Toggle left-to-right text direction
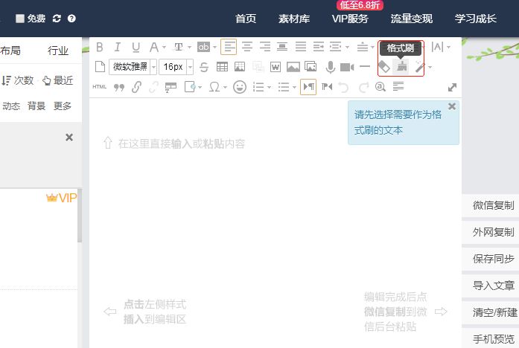Screen dimensions: 519x348 pos(308,87)
